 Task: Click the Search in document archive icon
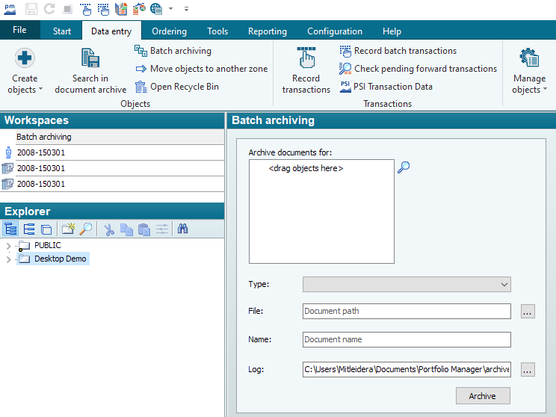tap(90, 60)
